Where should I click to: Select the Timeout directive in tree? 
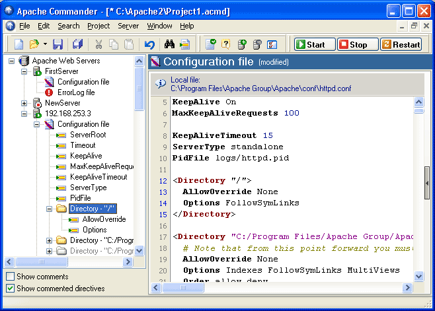point(83,145)
